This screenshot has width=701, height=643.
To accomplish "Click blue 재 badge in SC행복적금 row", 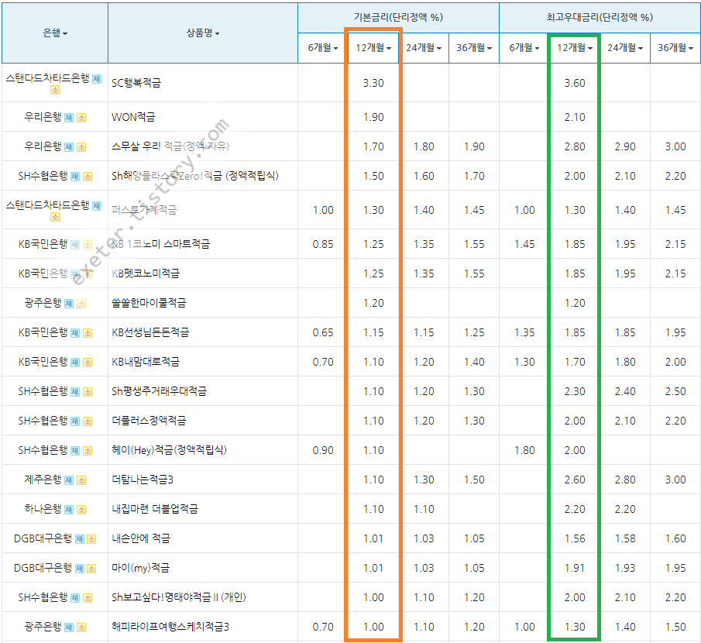I will 97,79.
